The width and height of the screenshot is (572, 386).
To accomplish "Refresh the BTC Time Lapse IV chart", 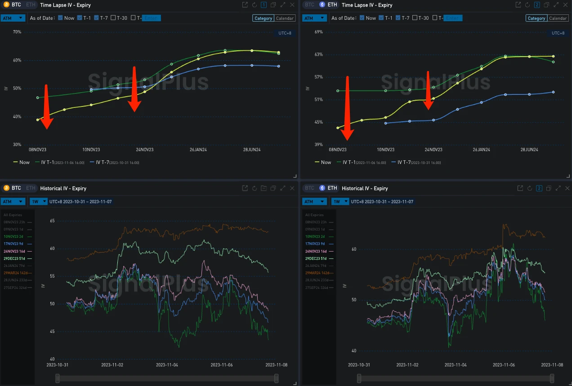I will pyautogui.click(x=255, y=5).
